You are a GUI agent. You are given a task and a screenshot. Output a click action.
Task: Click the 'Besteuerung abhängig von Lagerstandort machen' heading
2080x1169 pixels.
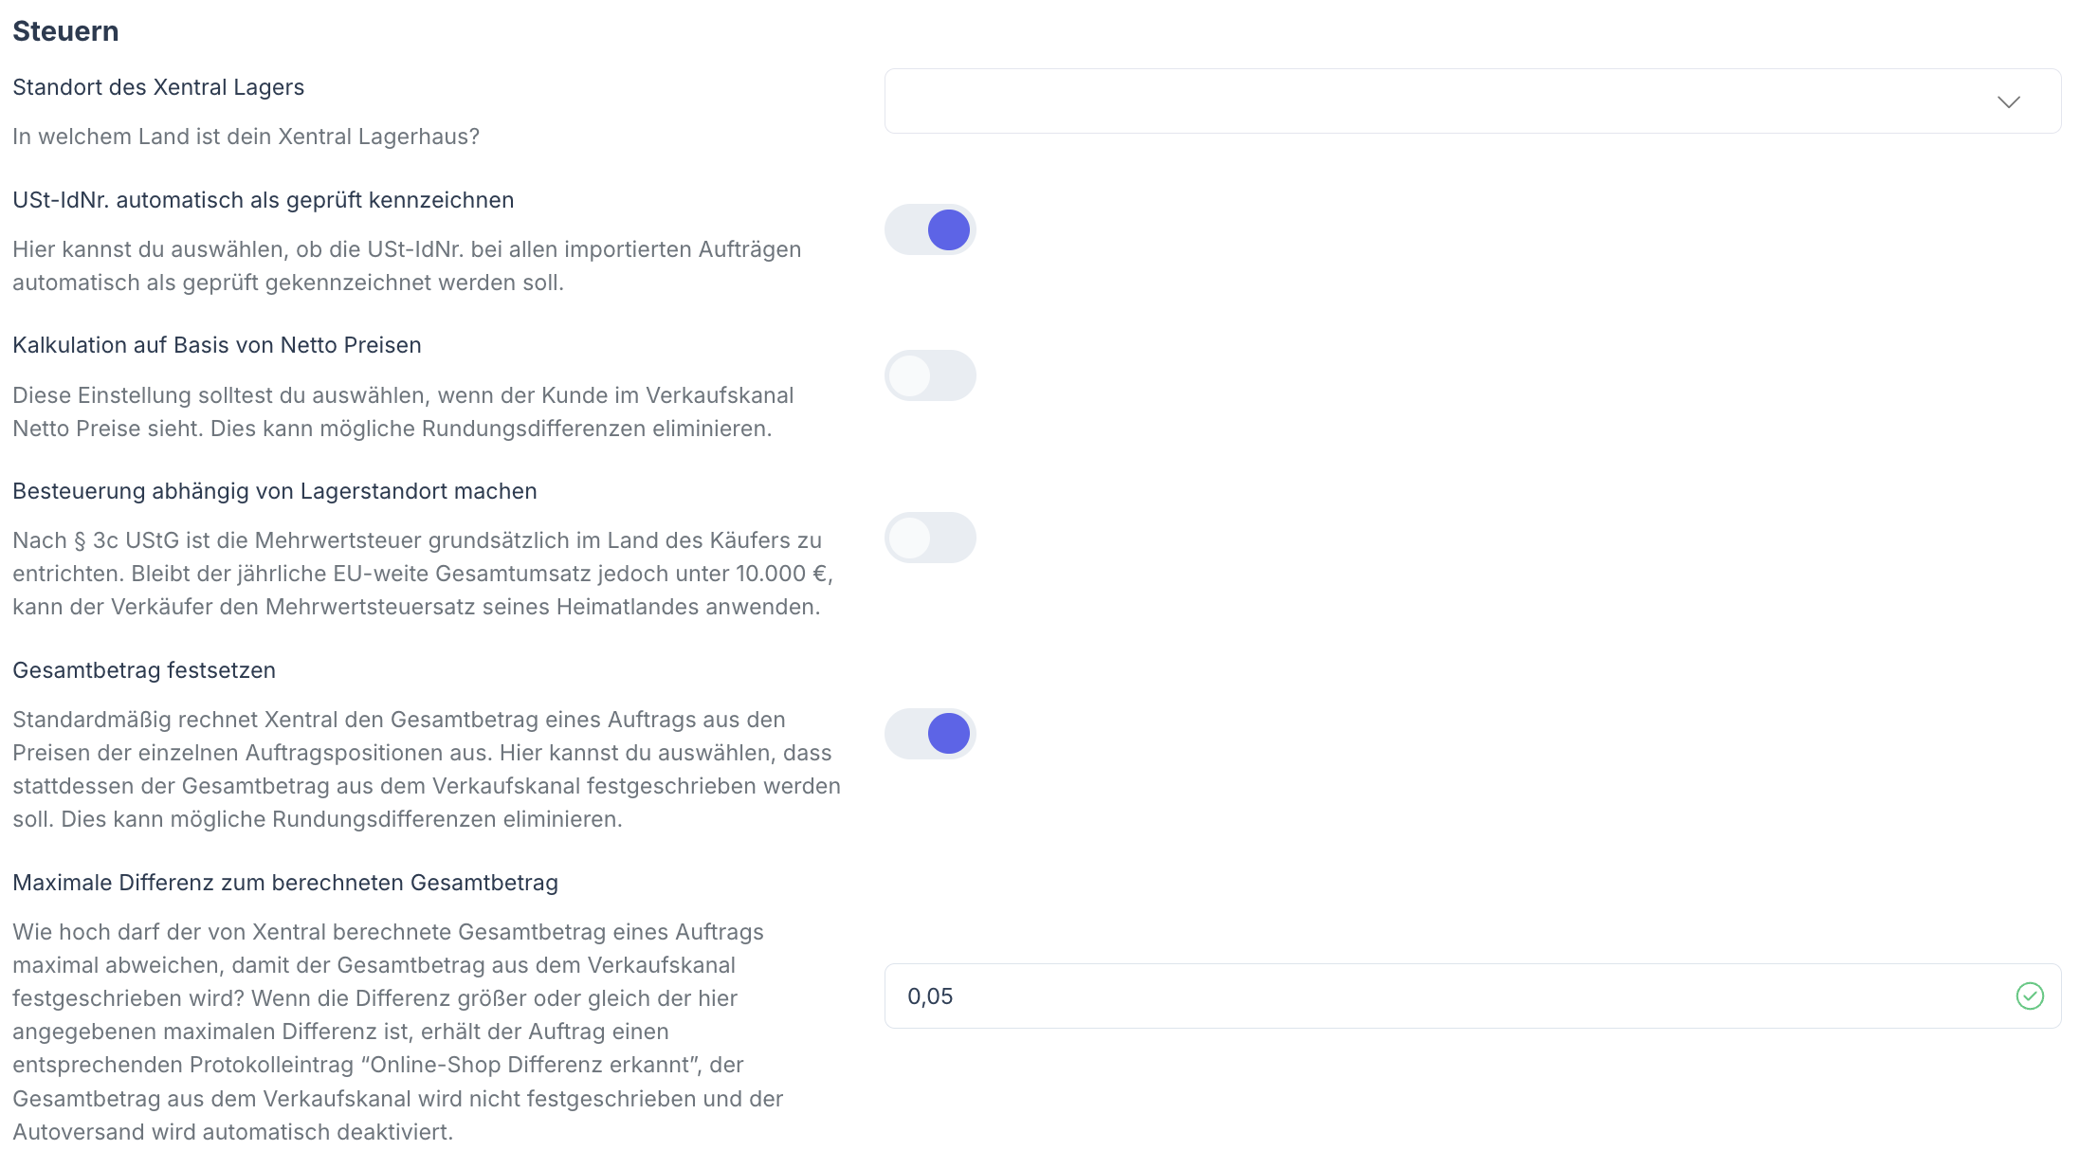pos(274,491)
